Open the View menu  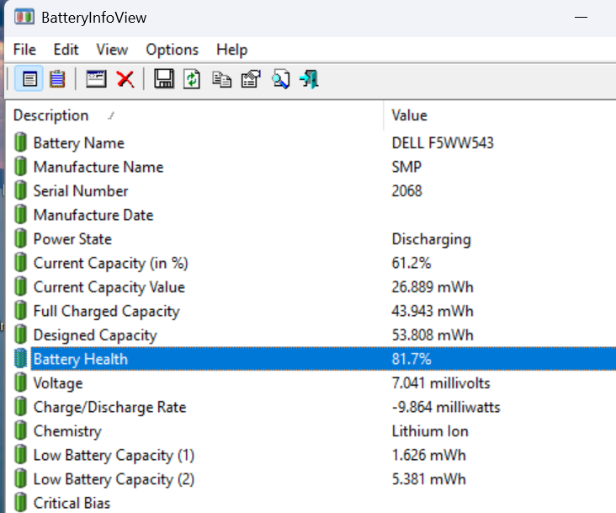(112, 50)
